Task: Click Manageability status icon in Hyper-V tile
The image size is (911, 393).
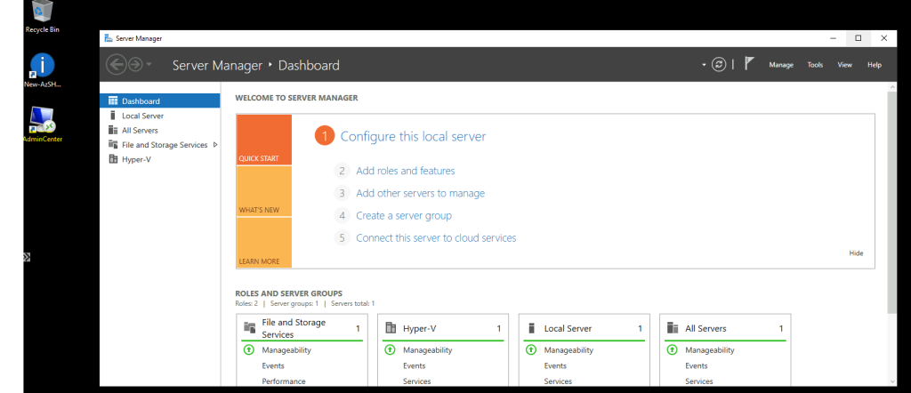Action: tap(391, 350)
